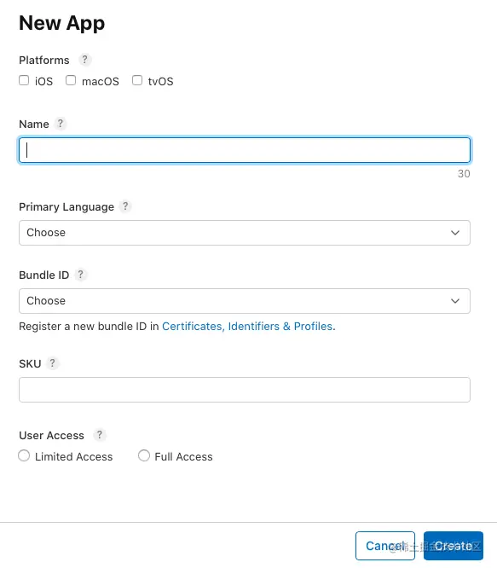The width and height of the screenshot is (497, 568).
Task: Open the Platforms help question mark
Action: point(84,60)
